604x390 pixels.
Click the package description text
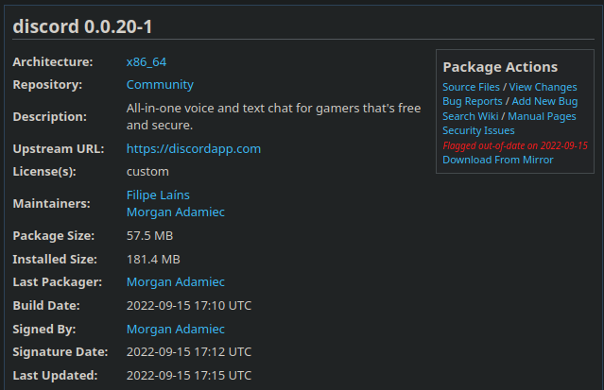(x=273, y=117)
